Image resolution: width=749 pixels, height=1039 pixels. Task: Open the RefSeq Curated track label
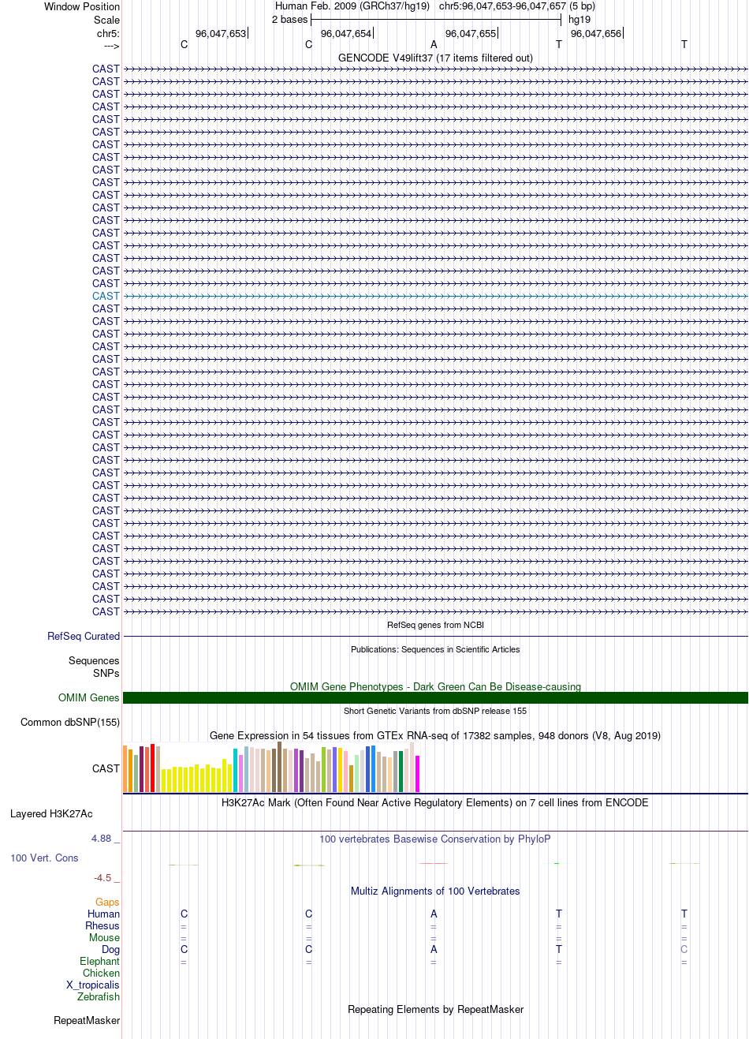(x=84, y=636)
